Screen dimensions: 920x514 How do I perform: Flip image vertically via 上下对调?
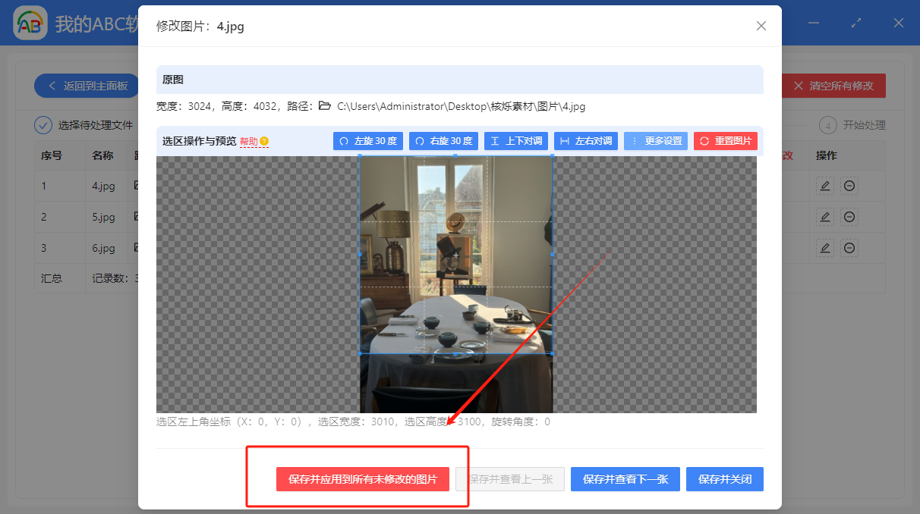pyautogui.click(x=516, y=141)
